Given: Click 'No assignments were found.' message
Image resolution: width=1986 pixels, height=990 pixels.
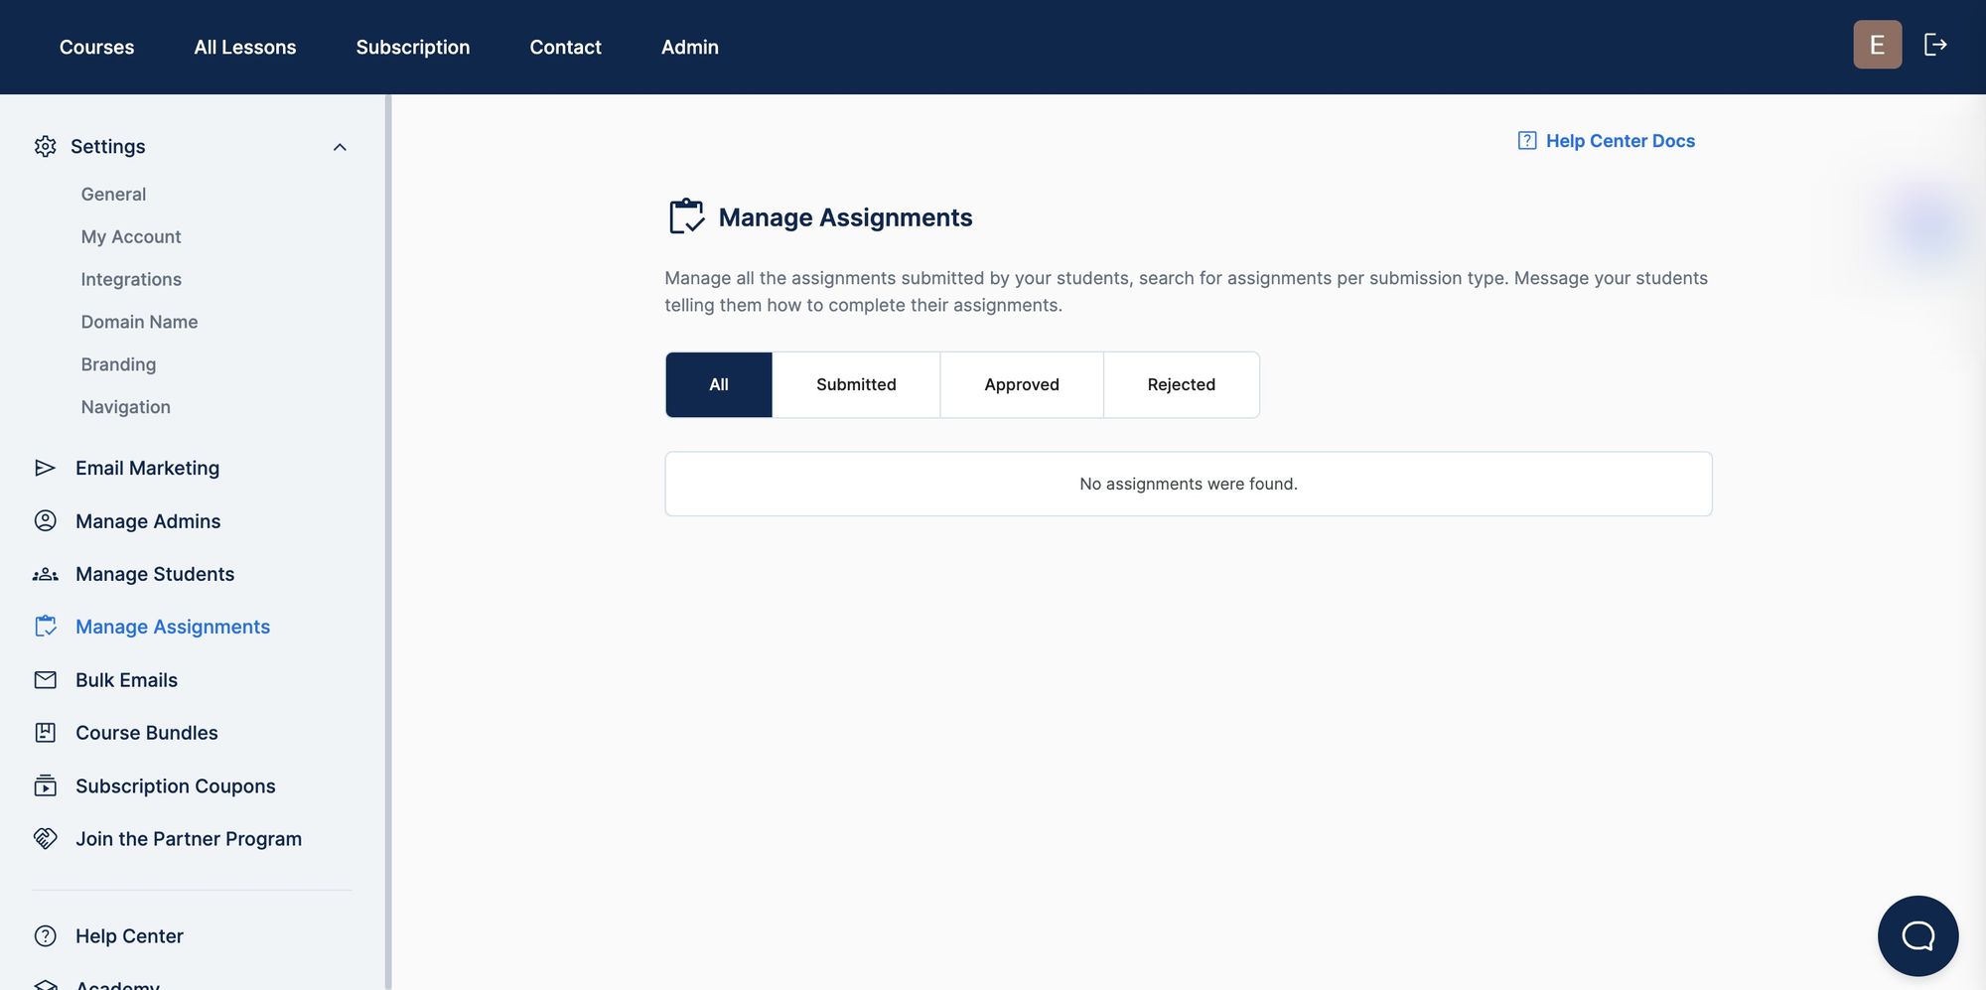Looking at the screenshot, I should 1189,484.
